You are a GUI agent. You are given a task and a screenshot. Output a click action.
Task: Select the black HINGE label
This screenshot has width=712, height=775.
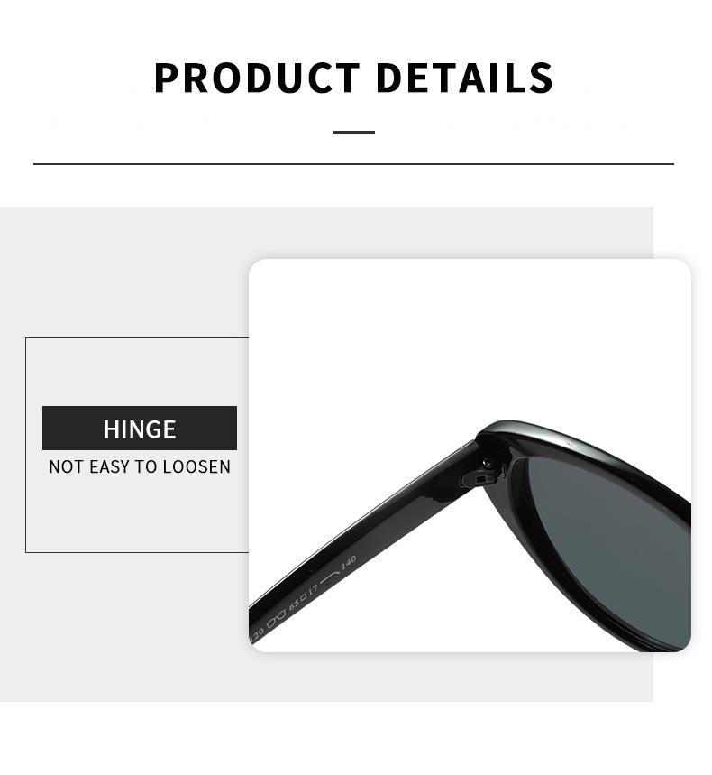140,429
